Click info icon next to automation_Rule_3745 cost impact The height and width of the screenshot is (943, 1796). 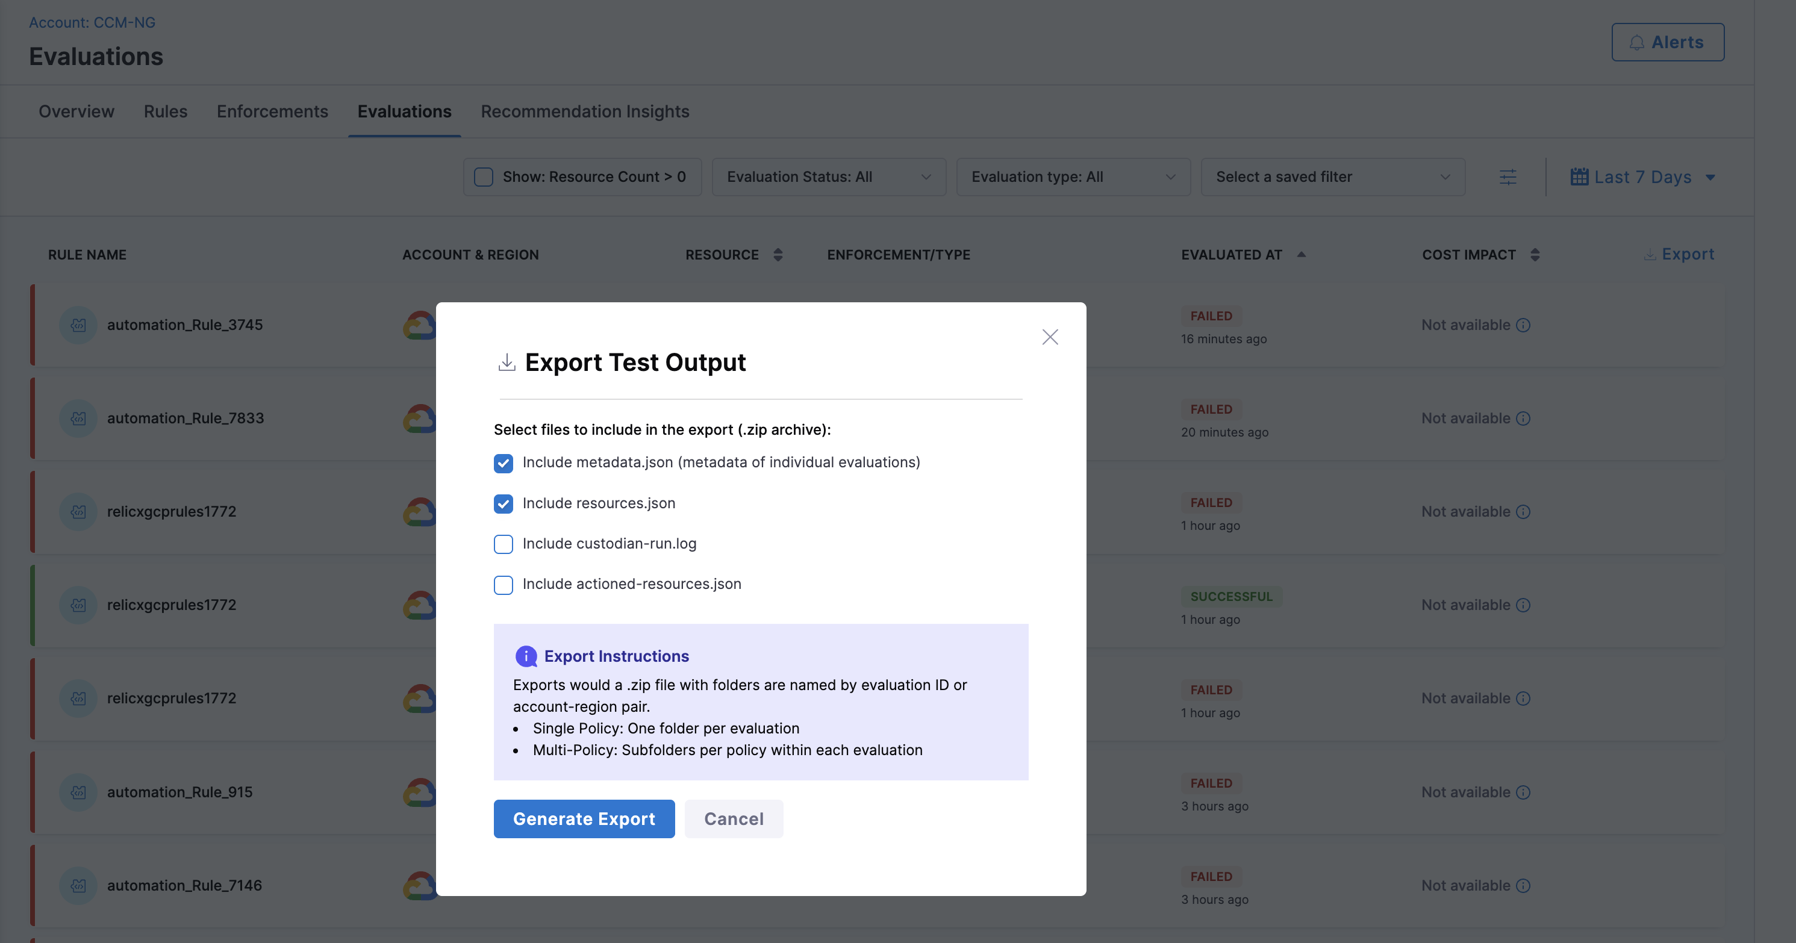1523,326
